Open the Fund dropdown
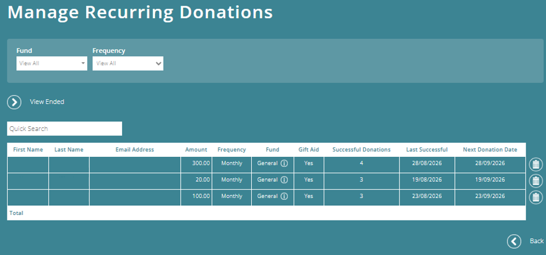546x255 pixels. point(52,64)
